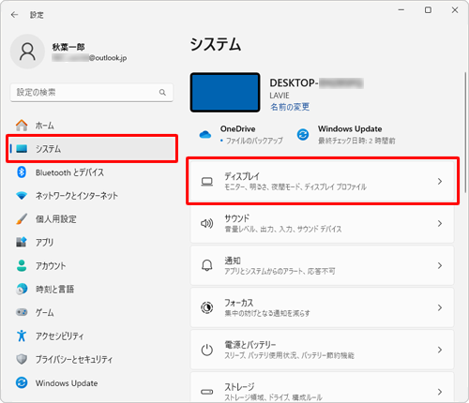Open the アプリ category label
This screenshot has width=469, height=403.
pyautogui.click(x=44, y=243)
